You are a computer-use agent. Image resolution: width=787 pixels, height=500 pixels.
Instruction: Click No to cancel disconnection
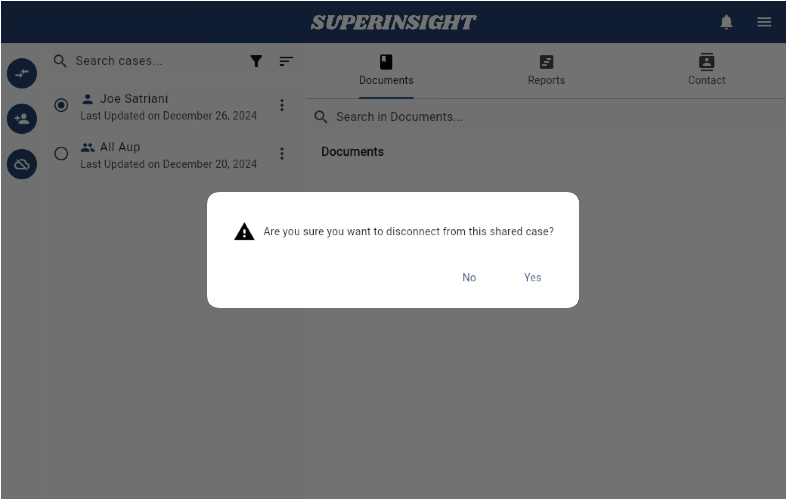point(469,277)
